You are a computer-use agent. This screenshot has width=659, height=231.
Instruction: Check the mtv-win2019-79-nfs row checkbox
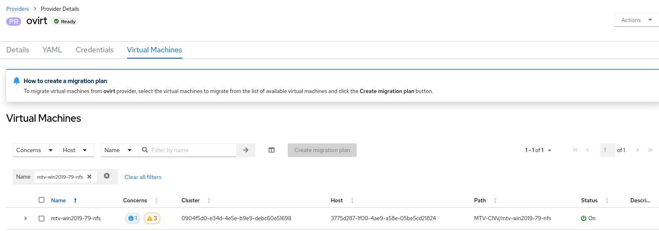tap(42, 218)
